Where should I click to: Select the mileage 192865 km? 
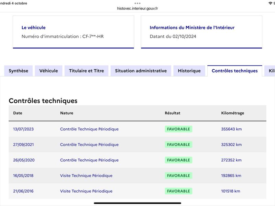[231, 175]
